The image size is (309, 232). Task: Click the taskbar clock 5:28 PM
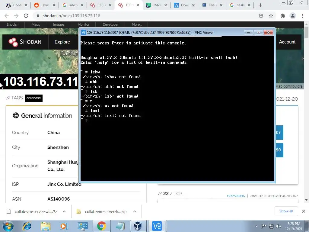pos(293,226)
